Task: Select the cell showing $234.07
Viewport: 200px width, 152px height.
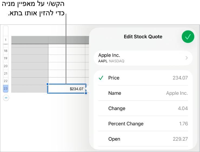Action: [x=67, y=89]
